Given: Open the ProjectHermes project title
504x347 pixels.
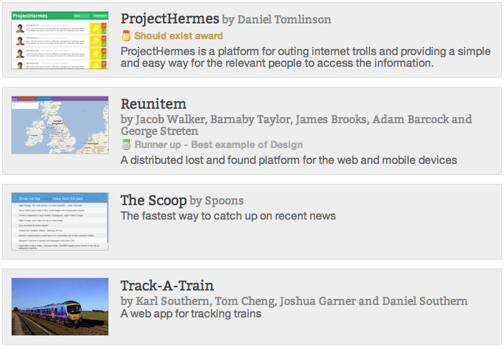Looking at the screenshot, I should point(170,19).
